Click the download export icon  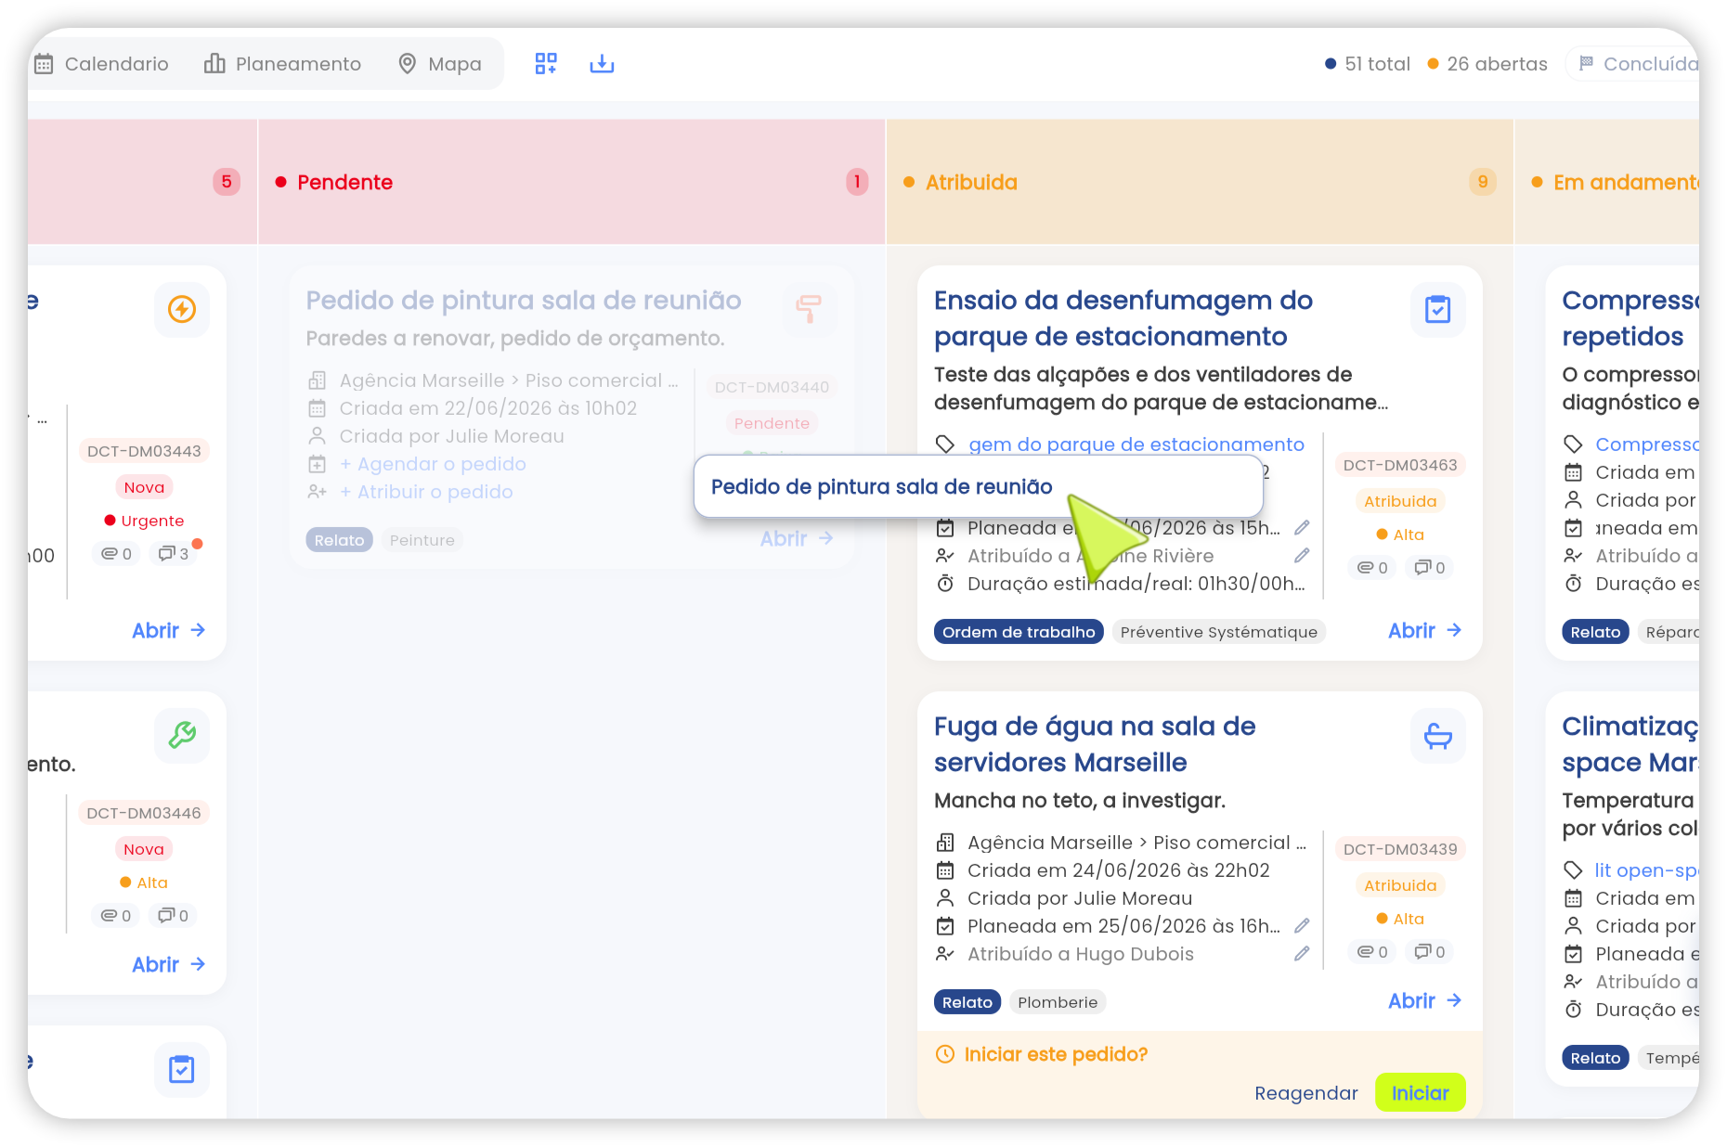[602, 63]
